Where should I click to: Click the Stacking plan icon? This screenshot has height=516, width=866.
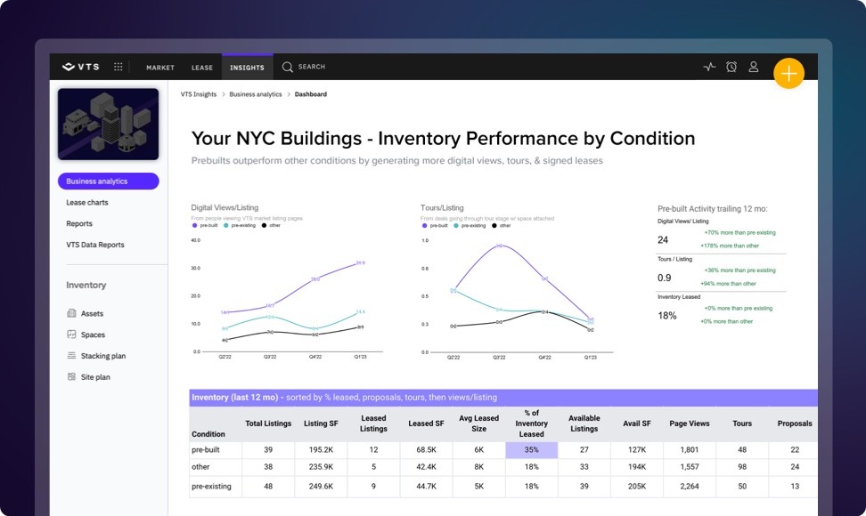72,356
